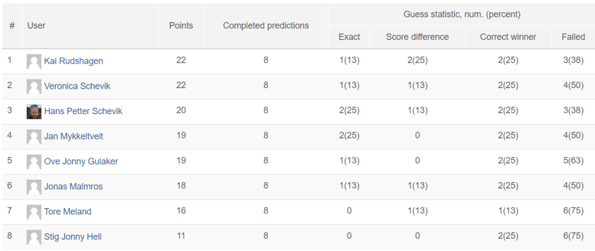
Task: Open Ove Jonny Gulaker's profile
Action: click(81, 161)
